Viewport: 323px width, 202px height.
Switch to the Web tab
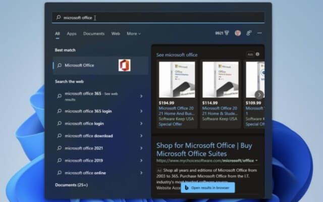click(x=116, y=34)
